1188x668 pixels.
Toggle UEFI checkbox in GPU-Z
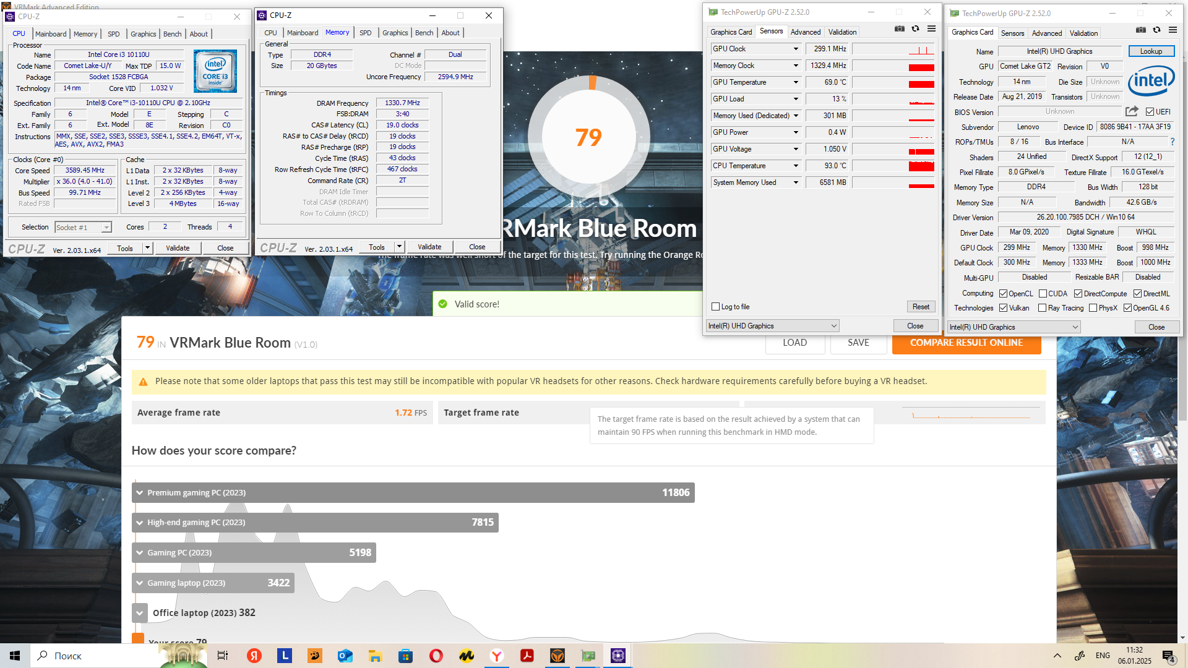click(1150, 112)
